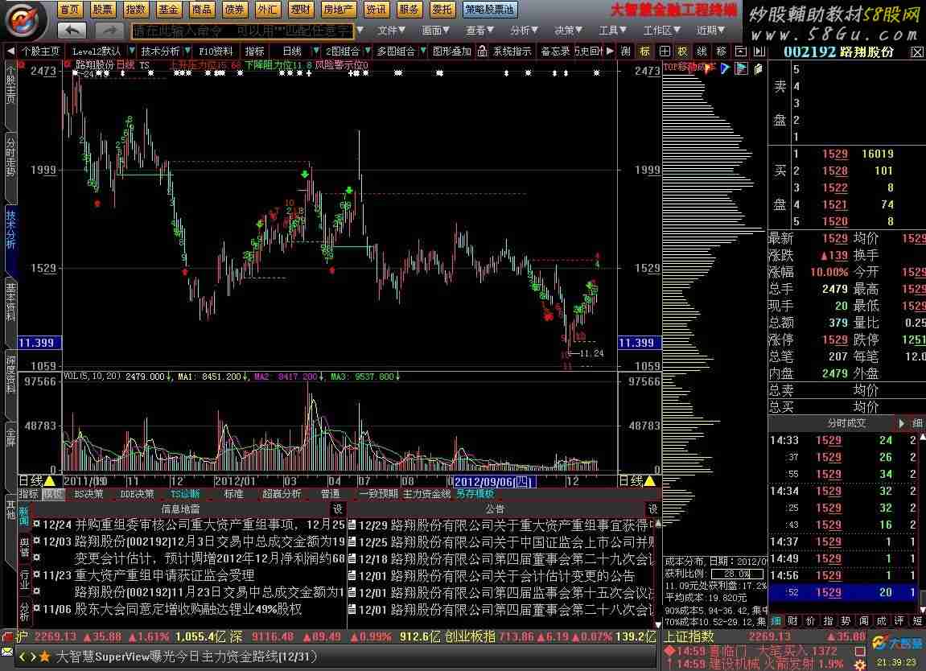Open the 财 tab in the quote panel
Viewport: 926px width, 671px height.
[792, 621]
